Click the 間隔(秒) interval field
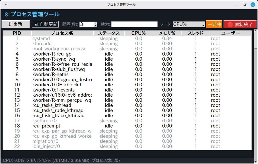 [87, 24]
